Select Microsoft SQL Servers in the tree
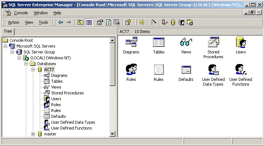The width and height of the screenshot is (264, 146). pos(36,46)
